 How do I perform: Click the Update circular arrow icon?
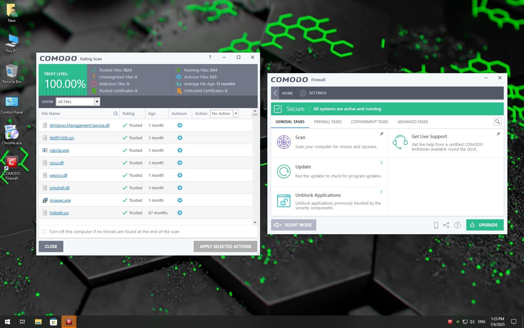tap(284, 171)
